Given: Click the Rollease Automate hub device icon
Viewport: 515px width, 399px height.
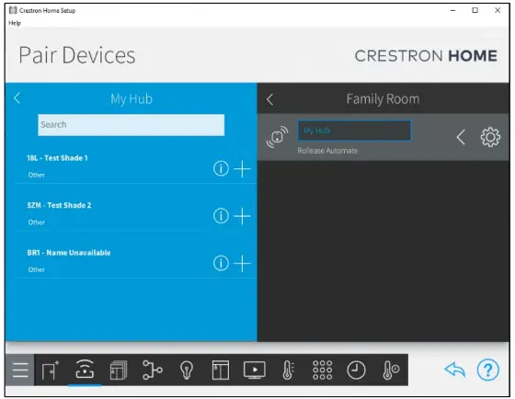Looking at the screenshot, I should tap(277, 137).
